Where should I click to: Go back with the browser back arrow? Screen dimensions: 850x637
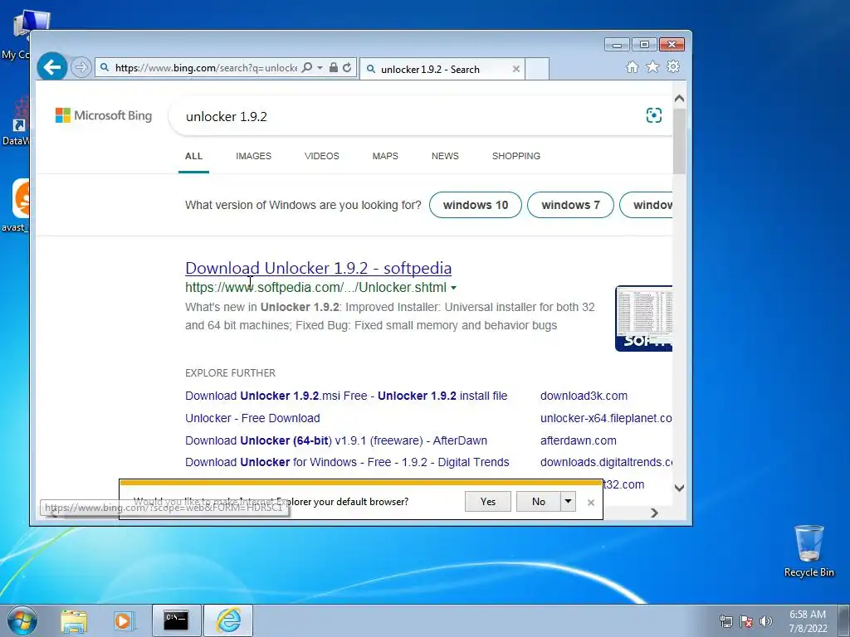(x=52, y=67)
